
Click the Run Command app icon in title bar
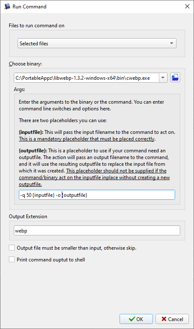(8, 7)
